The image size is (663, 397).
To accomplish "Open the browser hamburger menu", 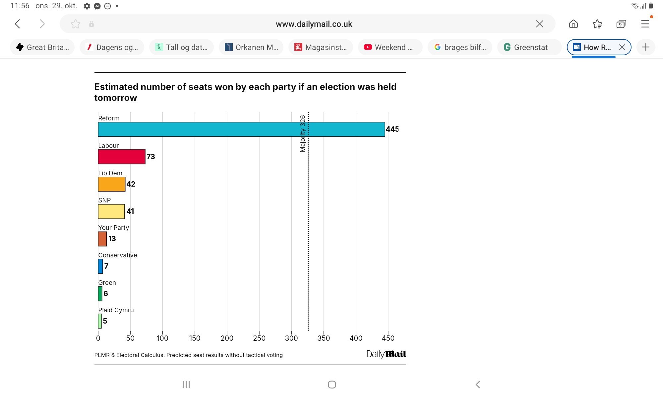I will coord(645,24).
